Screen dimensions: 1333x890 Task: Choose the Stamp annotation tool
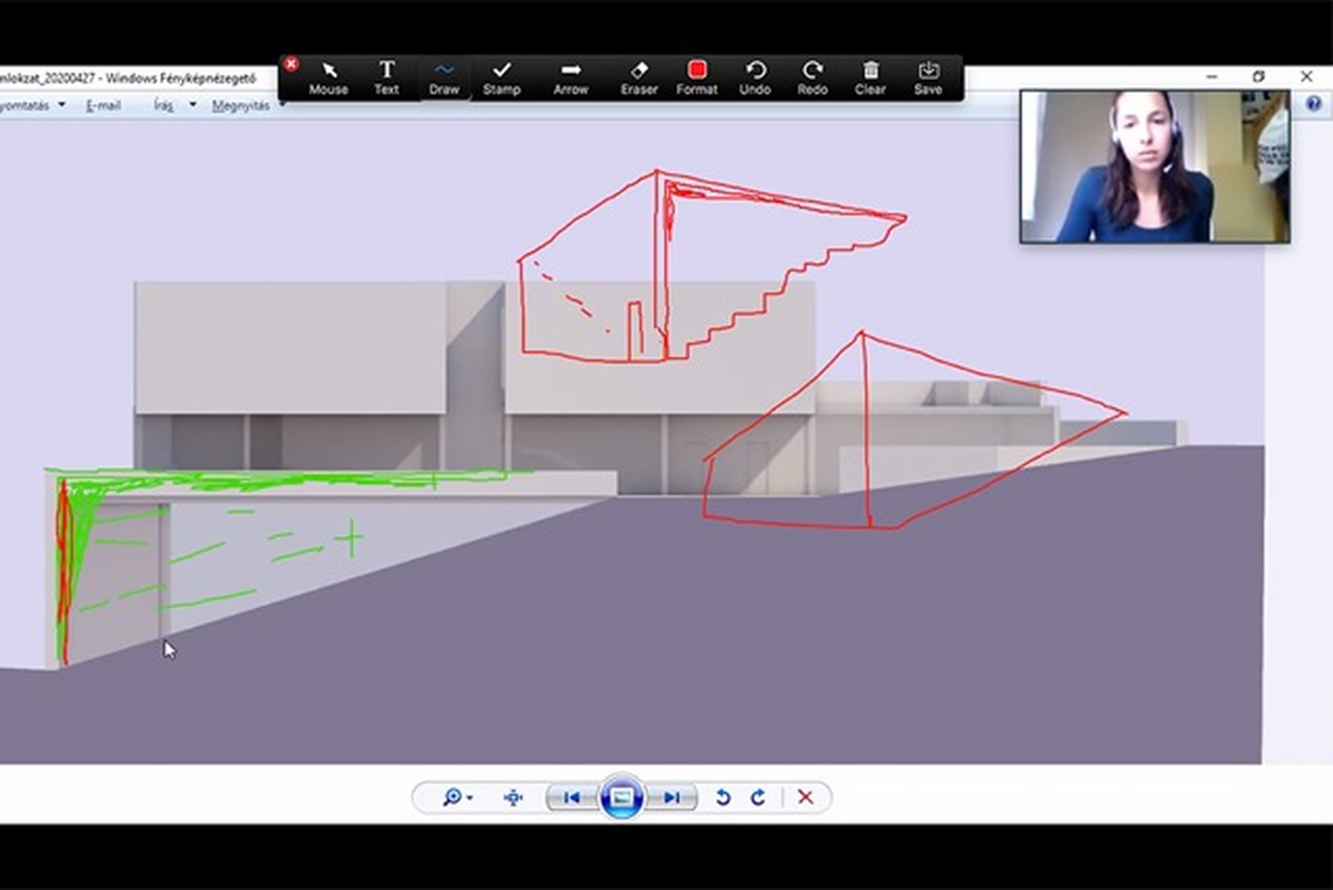point(501,78)
